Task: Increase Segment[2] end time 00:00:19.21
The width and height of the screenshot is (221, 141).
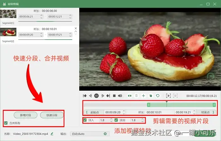Action: pos(70,33)
